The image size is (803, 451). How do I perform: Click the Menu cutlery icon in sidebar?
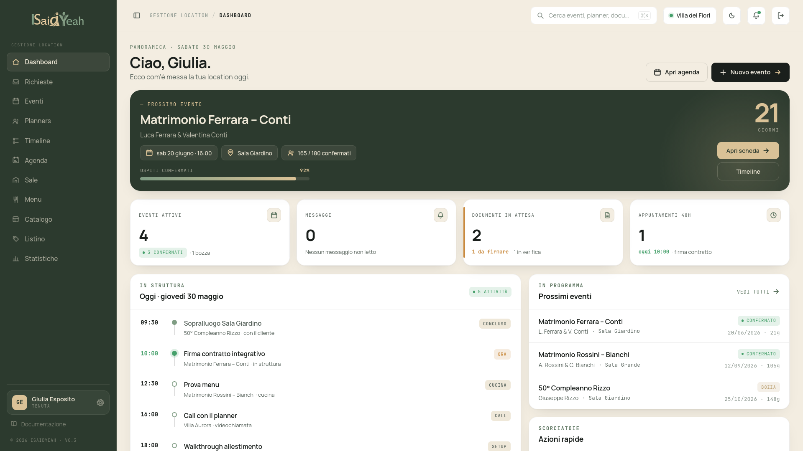[16, 200]
